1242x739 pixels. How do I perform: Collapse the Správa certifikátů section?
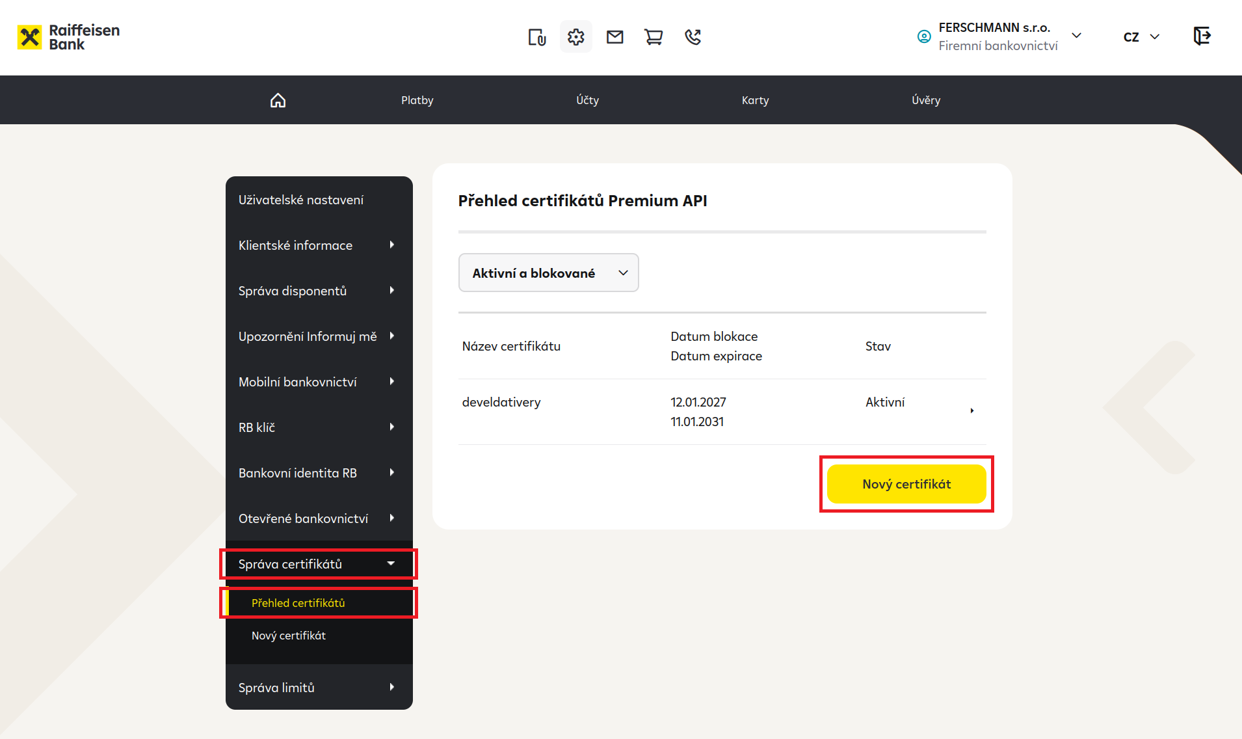point(319,564)
